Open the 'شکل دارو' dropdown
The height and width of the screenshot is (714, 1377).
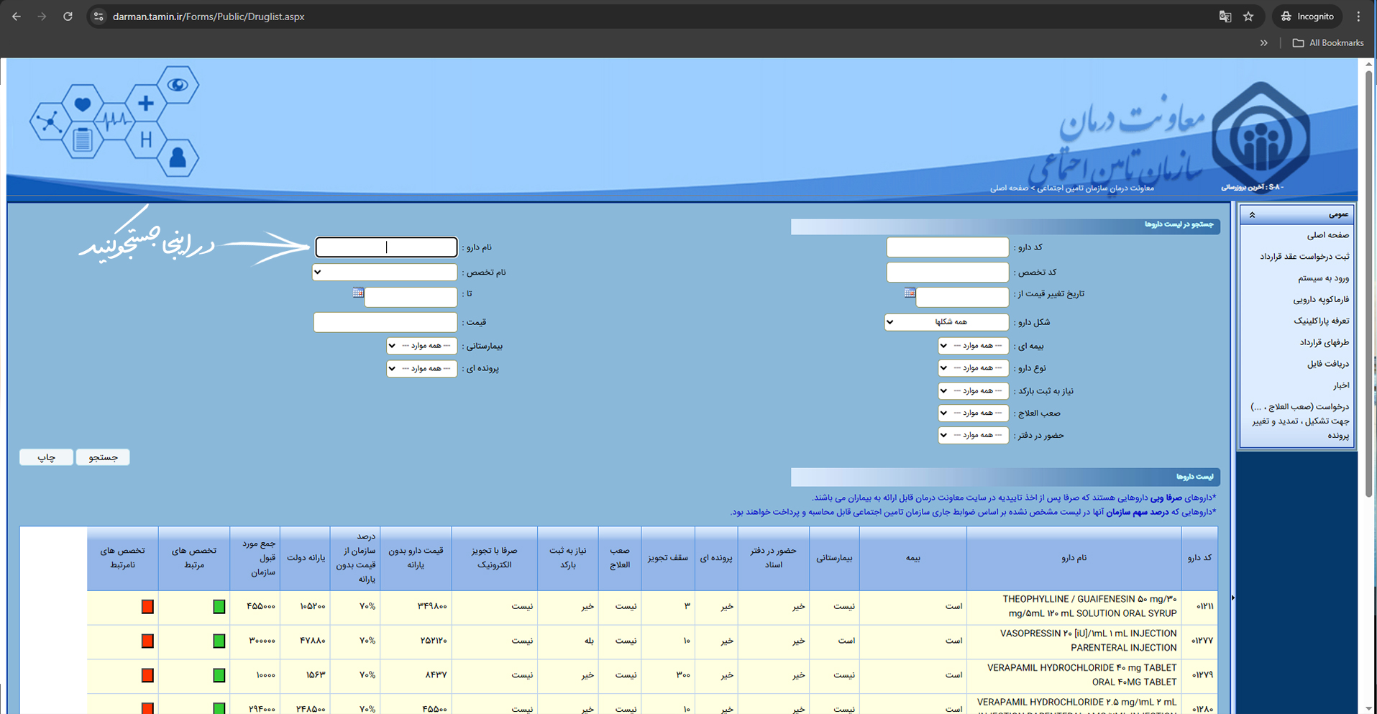click(x=946, y=322)
